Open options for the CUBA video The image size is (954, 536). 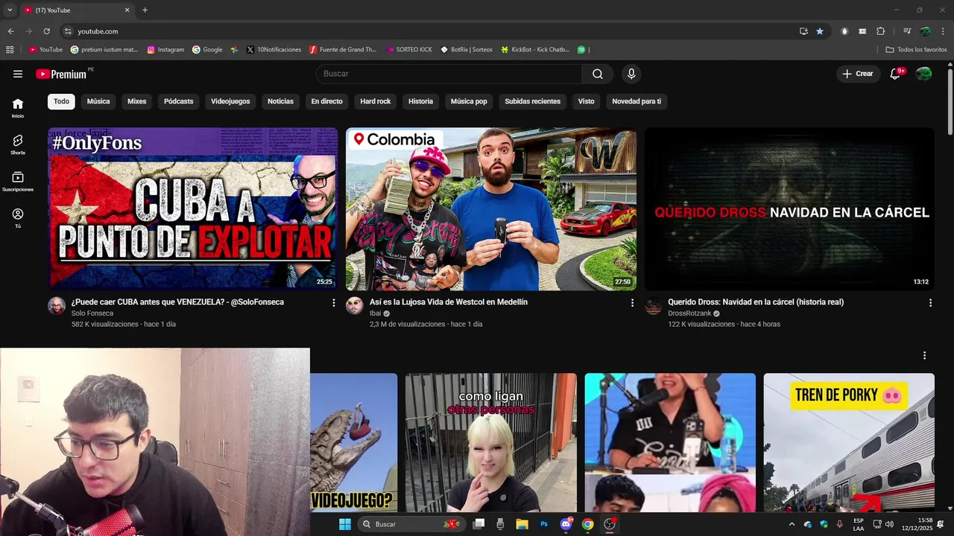pos(333,303)
